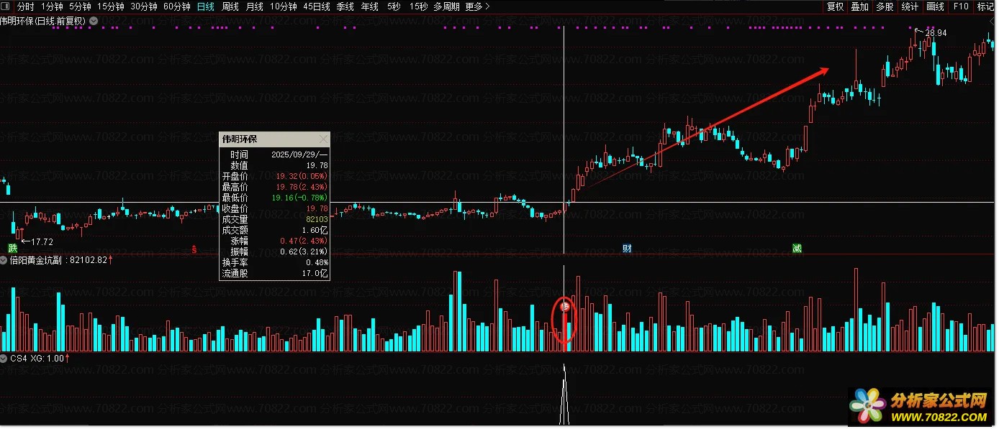Open the 统计 statistics tool
The width and height of the screenshot is (999, 429).
[910, 6]
